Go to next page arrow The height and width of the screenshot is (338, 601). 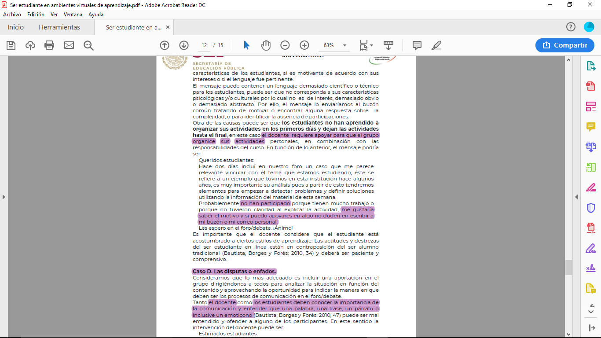click(184, 45)
